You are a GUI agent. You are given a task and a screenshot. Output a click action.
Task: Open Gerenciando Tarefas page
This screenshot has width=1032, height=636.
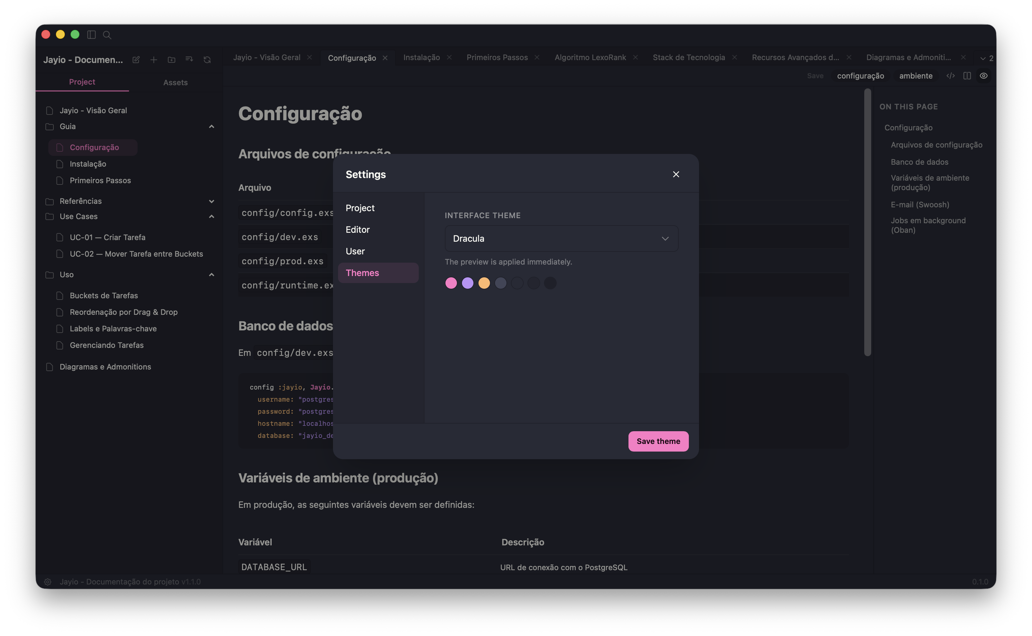(x=107, y=345)
